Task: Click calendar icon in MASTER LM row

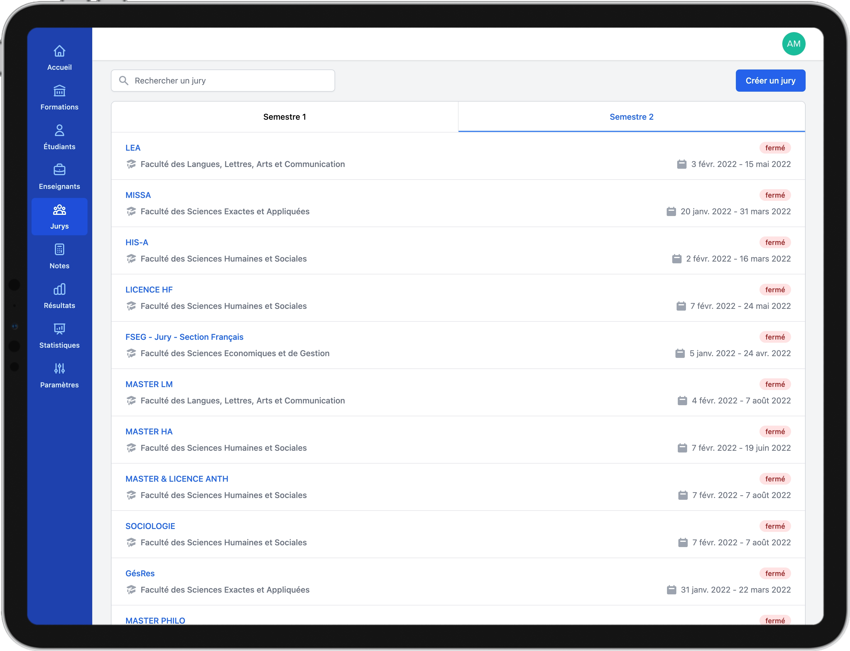Action: [682, 401]
